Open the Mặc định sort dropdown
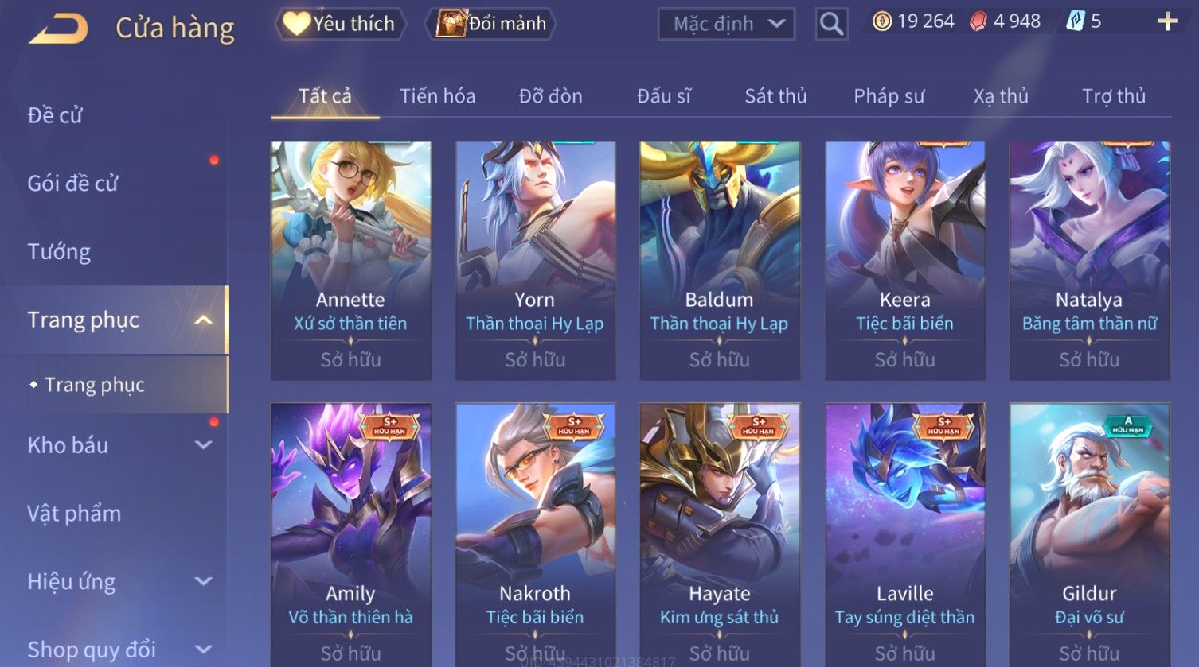The image size is (1199, 667). (726, 24)
